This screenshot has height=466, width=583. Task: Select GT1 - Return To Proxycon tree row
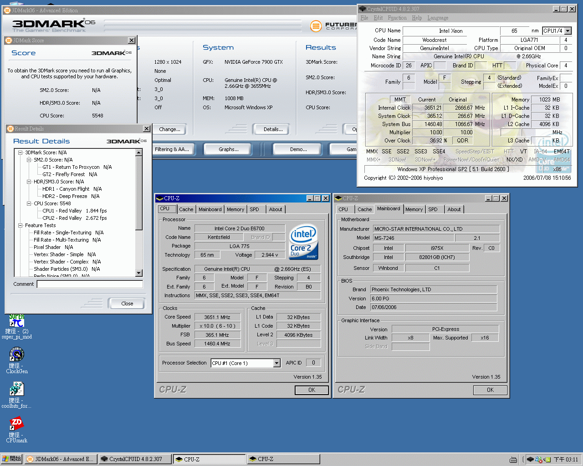pyautogui.click(x=77, y=167)
